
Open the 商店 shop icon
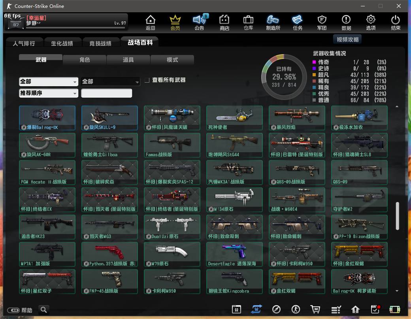224,23
